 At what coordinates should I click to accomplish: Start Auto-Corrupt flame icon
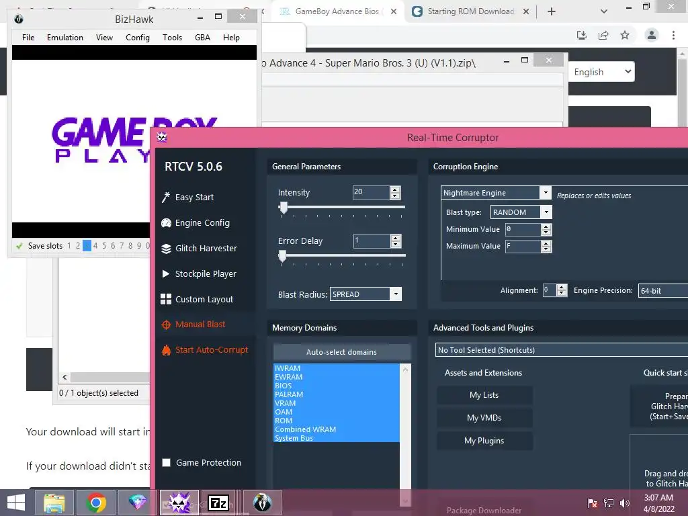(166, 350)
